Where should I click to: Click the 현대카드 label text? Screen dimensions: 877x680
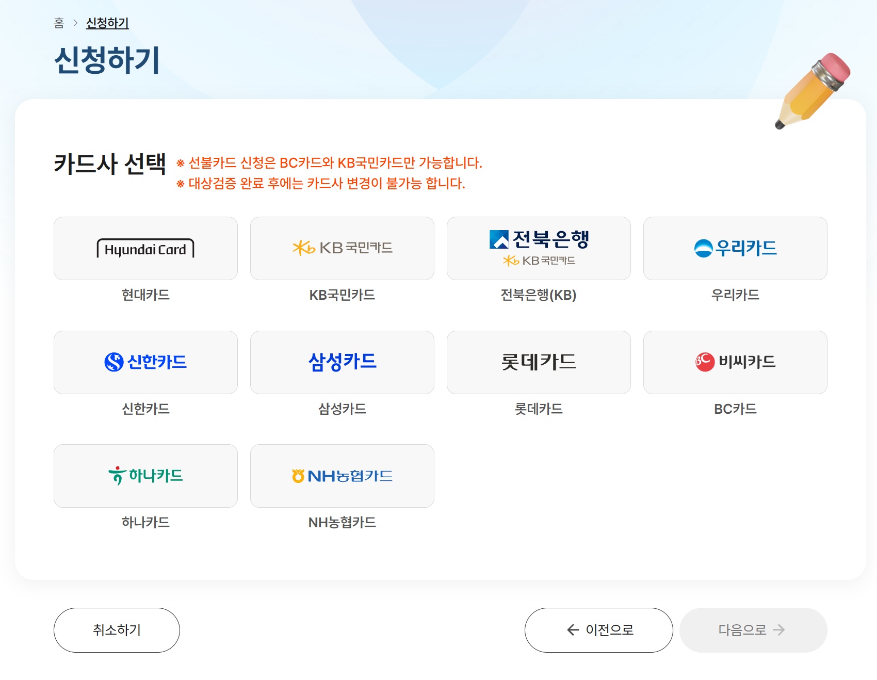(x=145, y=295)
